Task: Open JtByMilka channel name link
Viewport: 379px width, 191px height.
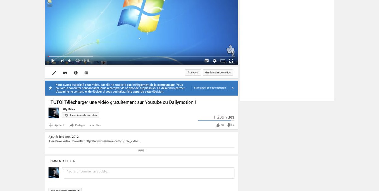Action: click(68, 109)
